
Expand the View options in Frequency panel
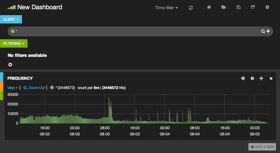pyautogui.click(x=12, y=88)
